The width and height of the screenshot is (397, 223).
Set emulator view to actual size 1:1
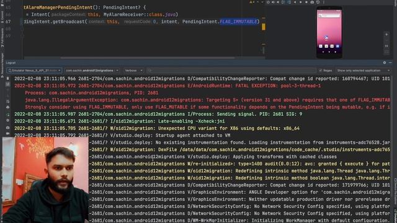coord(386,46)
